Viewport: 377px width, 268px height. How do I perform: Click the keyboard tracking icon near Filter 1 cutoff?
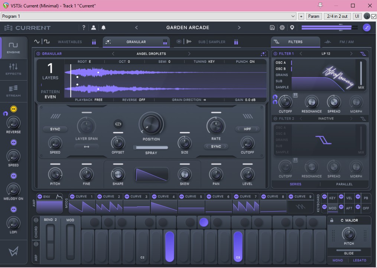coord(295,95)
